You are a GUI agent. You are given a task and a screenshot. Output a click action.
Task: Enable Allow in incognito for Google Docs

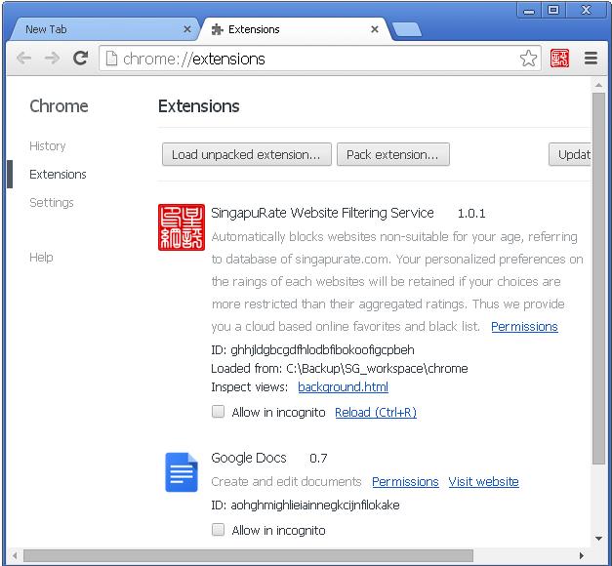[x=219, y=530]
